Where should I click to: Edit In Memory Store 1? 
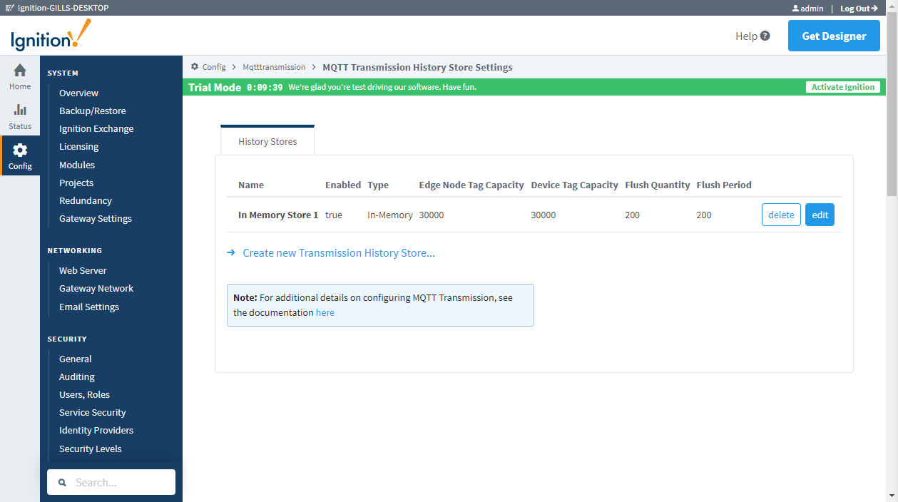pyautogui.click(x=820, y=215)
